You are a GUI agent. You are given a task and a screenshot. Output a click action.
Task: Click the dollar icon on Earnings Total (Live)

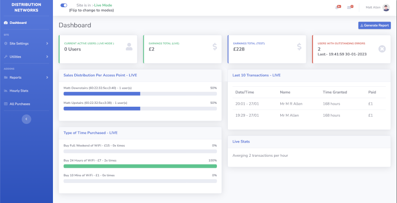214,47
